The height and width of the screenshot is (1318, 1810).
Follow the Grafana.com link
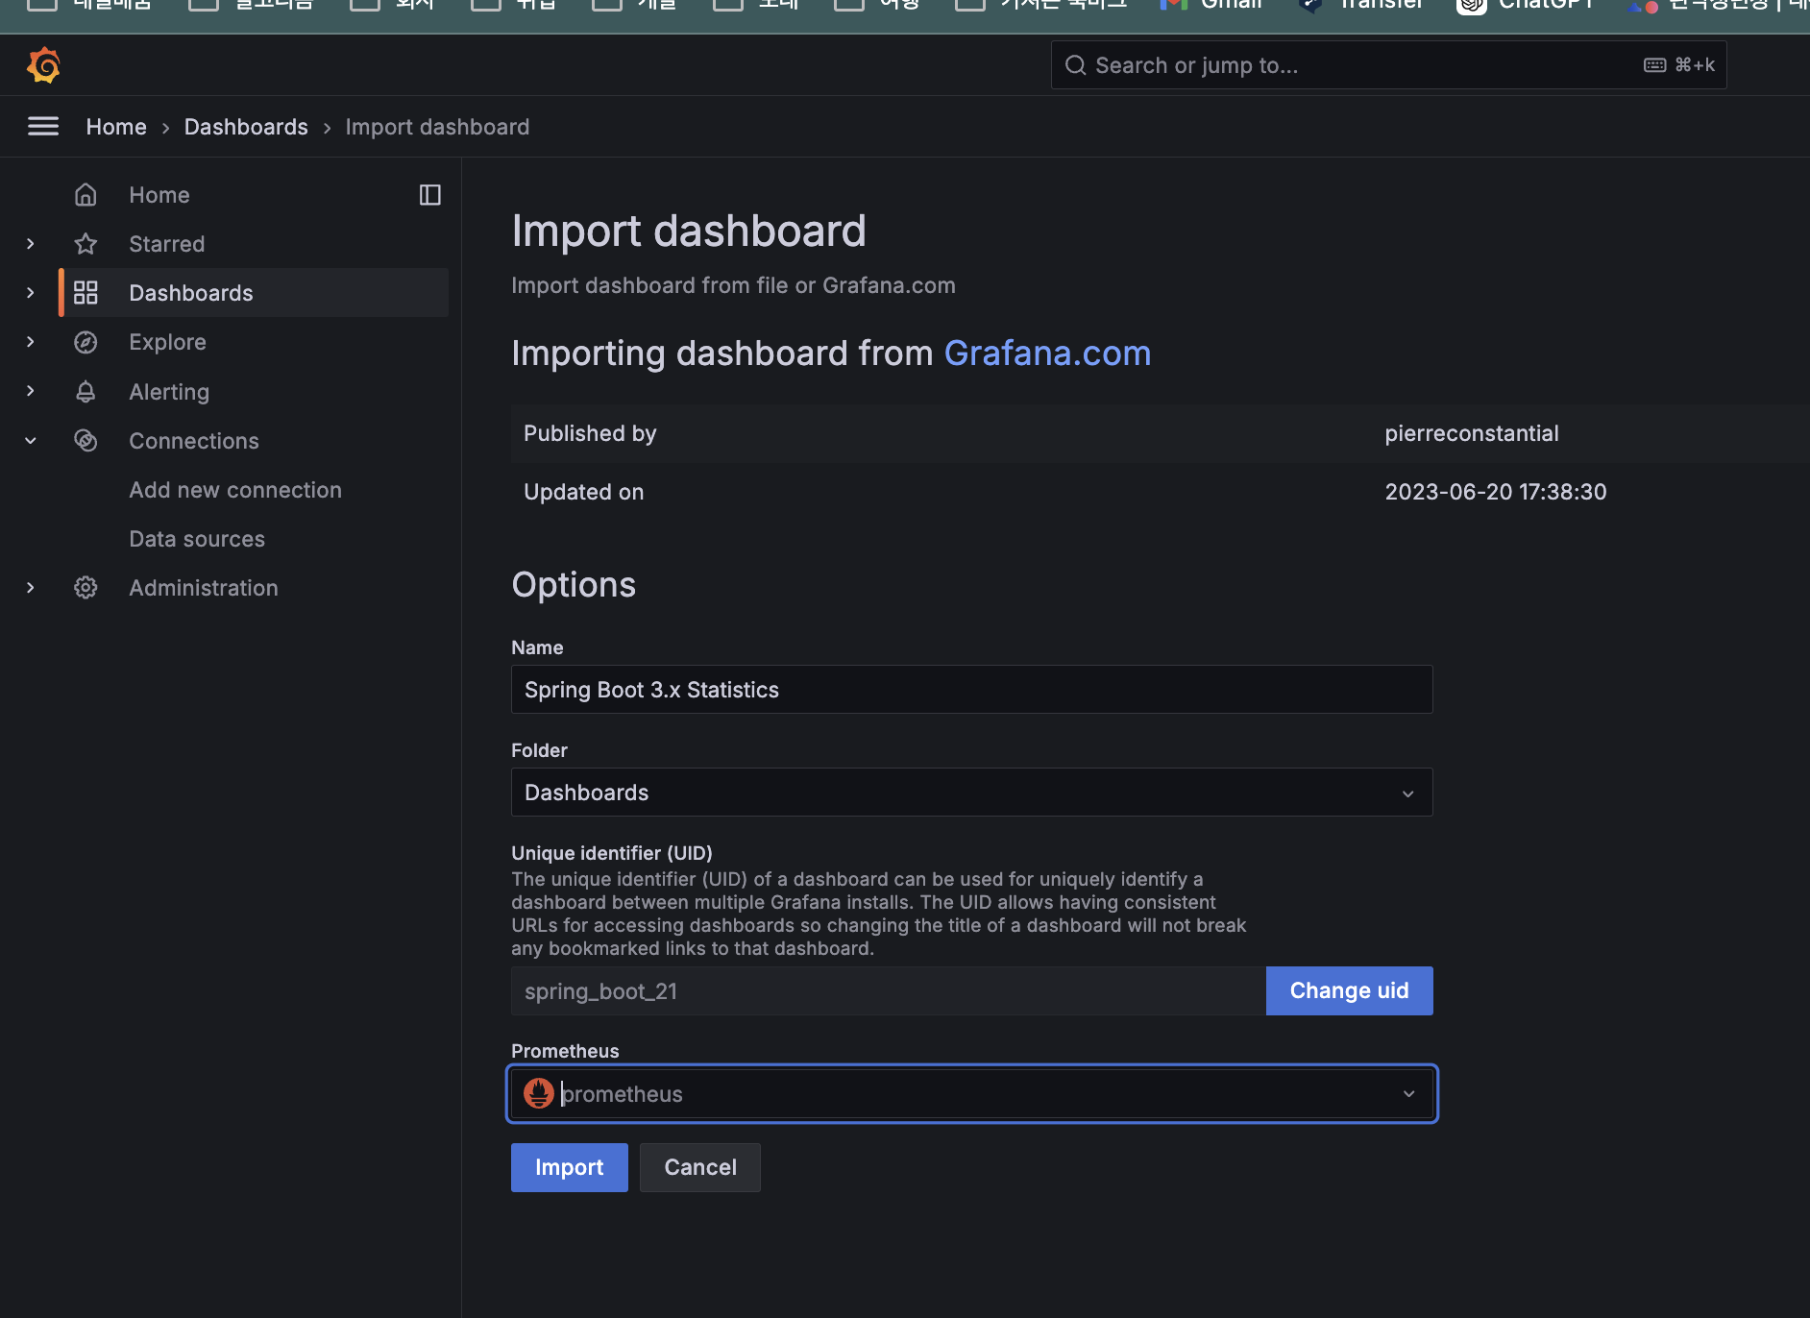1047,354
